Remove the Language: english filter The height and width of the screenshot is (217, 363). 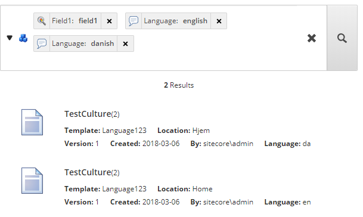point(219,21)
